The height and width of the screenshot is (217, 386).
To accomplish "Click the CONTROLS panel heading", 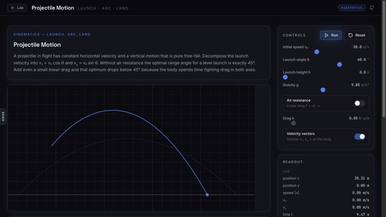I will pyautogui.click(x=294, y=35).
